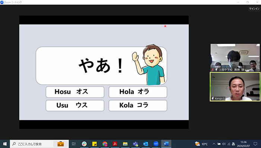Click the pin icon beside Kengo S name
The width and height of the screenshot is (261, 148).
point(213,98)
